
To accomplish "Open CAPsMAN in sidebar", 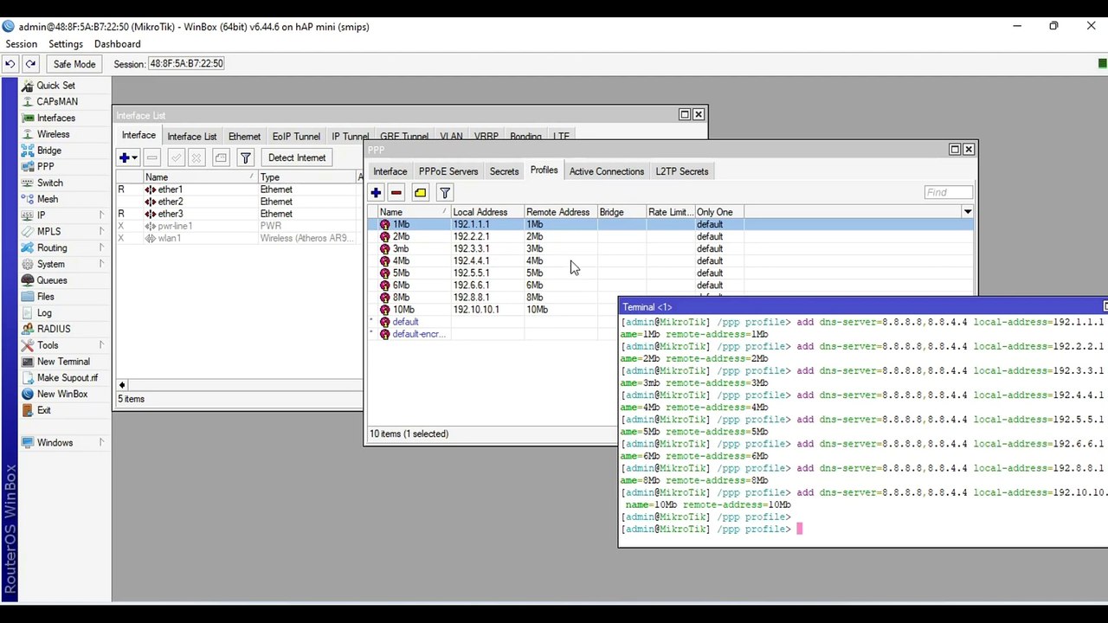I will pyautogui.click(x=55, y=101).
